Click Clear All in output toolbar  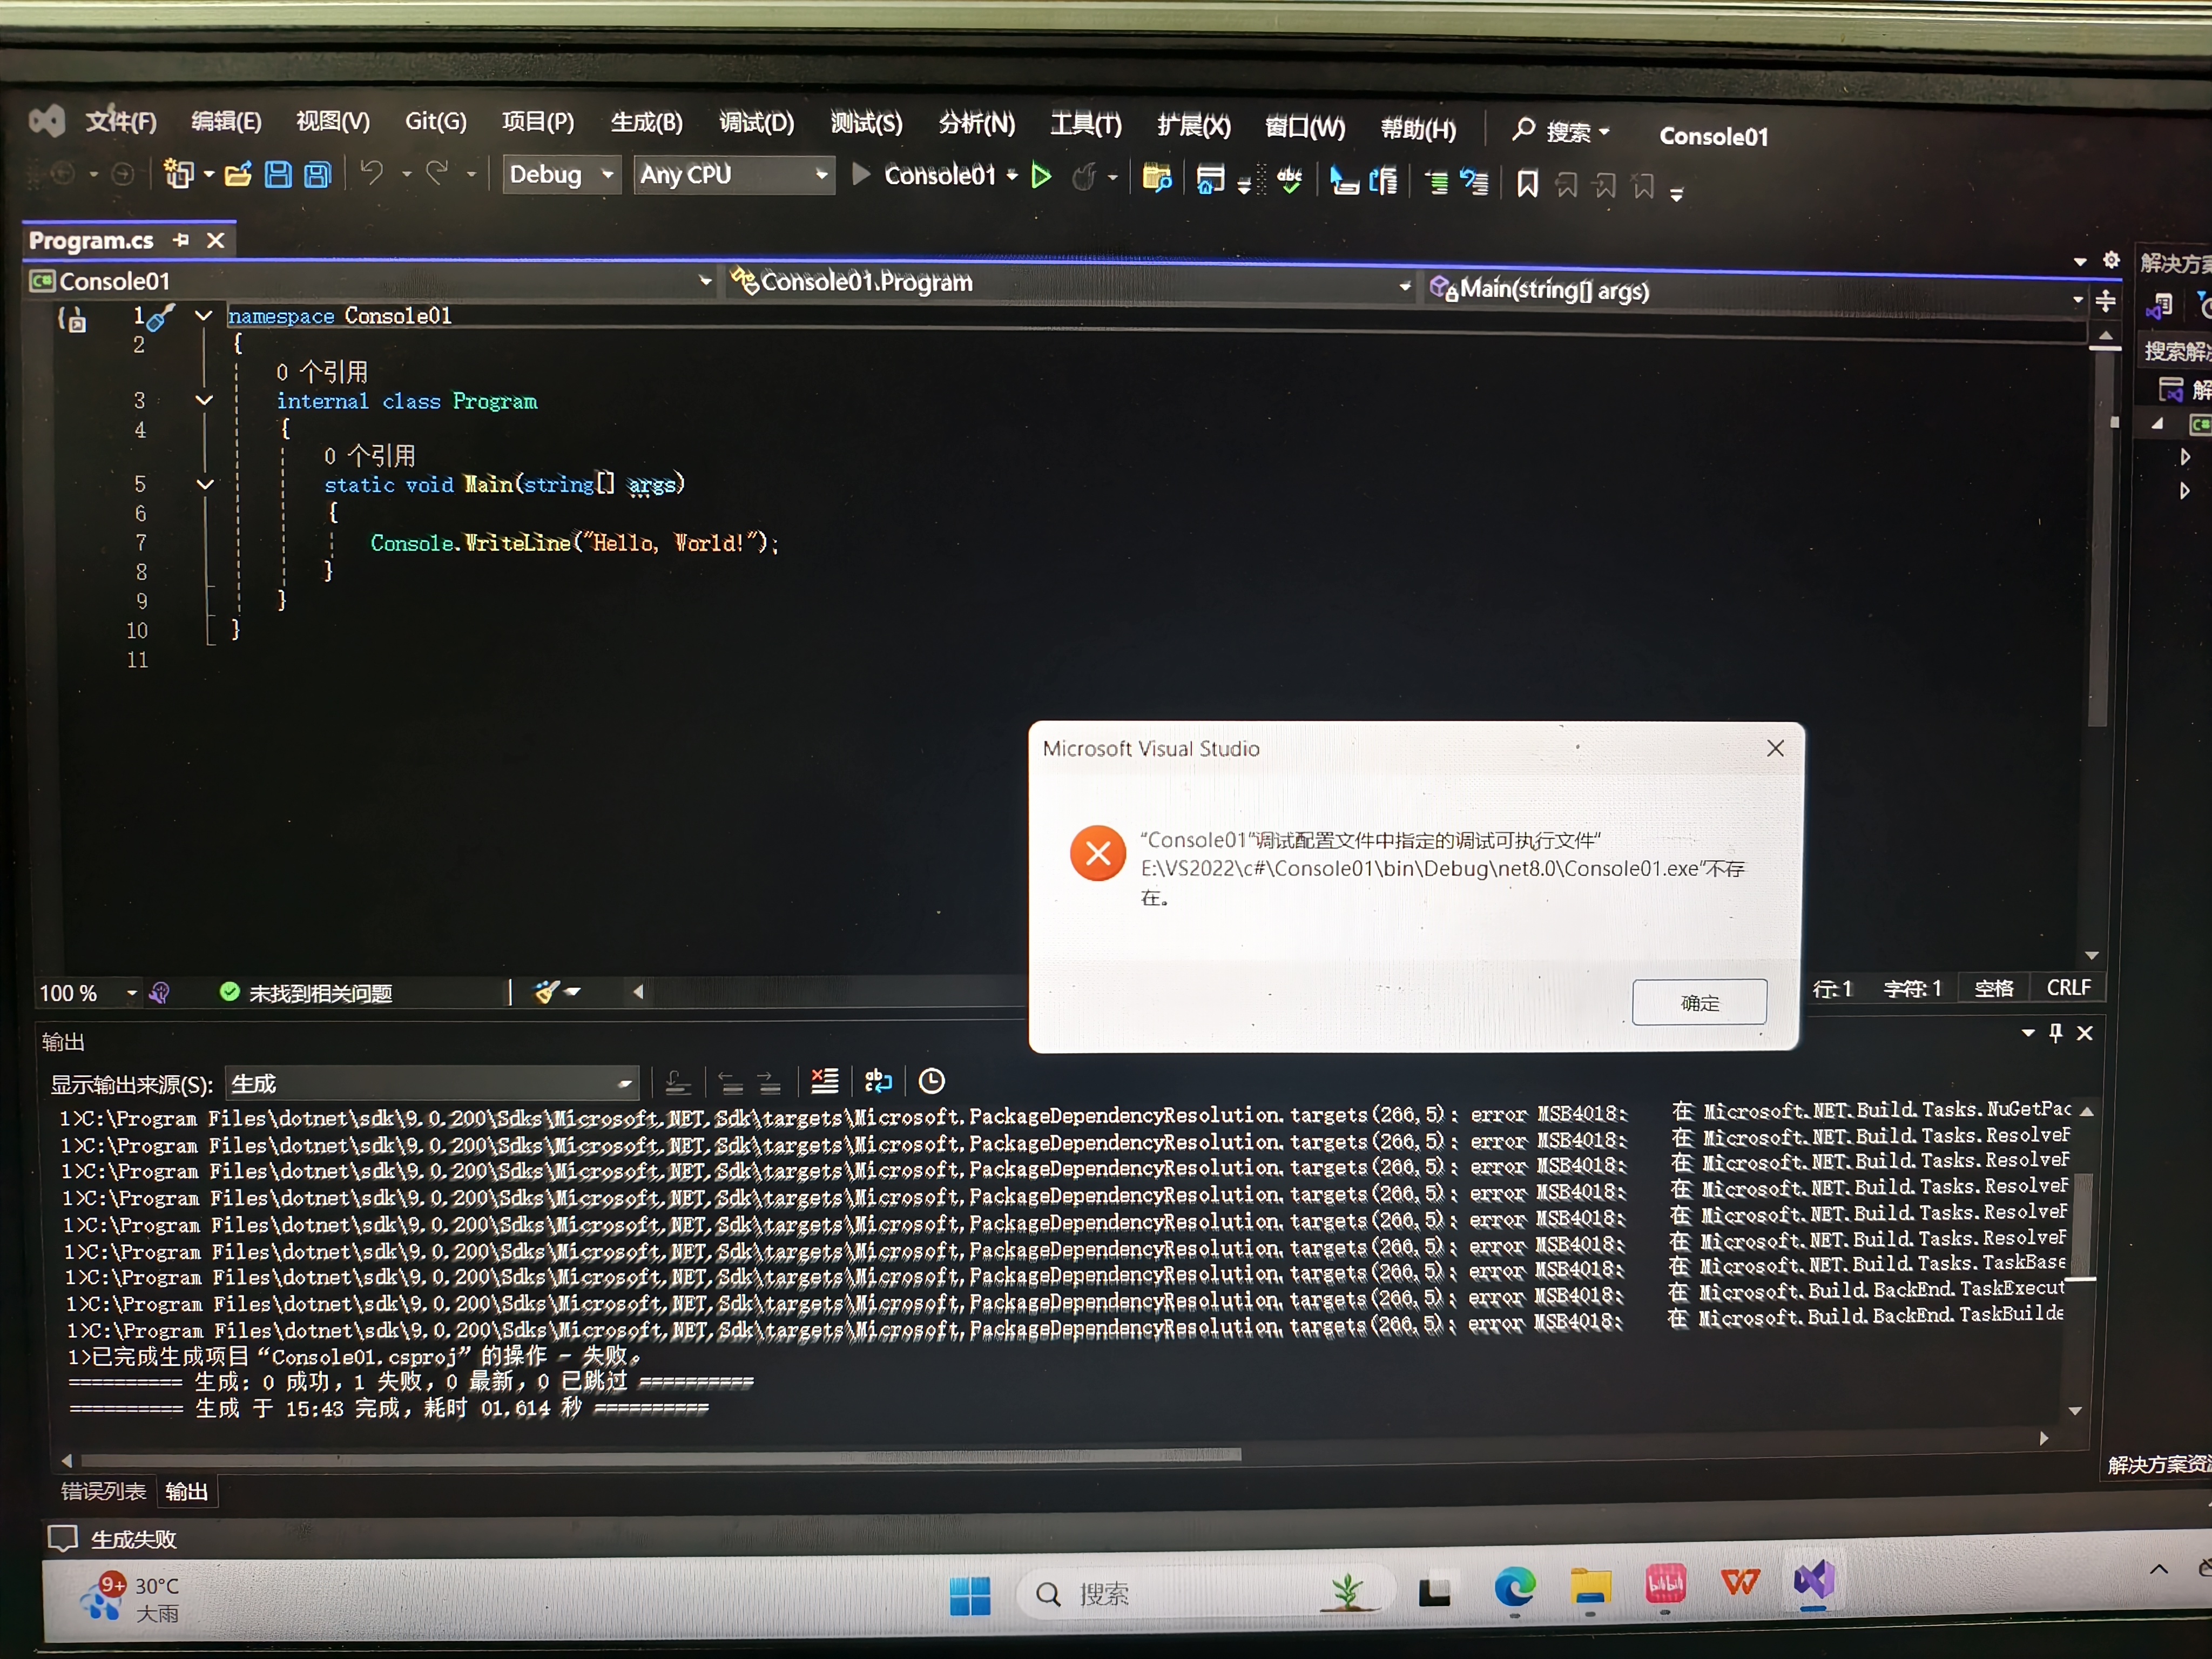tap(825, 1081)
